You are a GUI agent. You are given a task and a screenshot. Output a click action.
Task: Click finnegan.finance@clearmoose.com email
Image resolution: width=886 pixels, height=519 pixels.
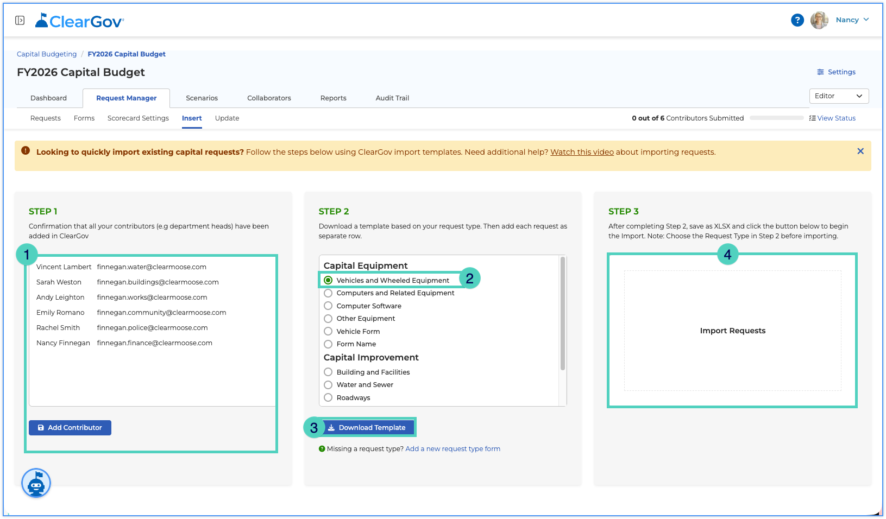(155, 343)
